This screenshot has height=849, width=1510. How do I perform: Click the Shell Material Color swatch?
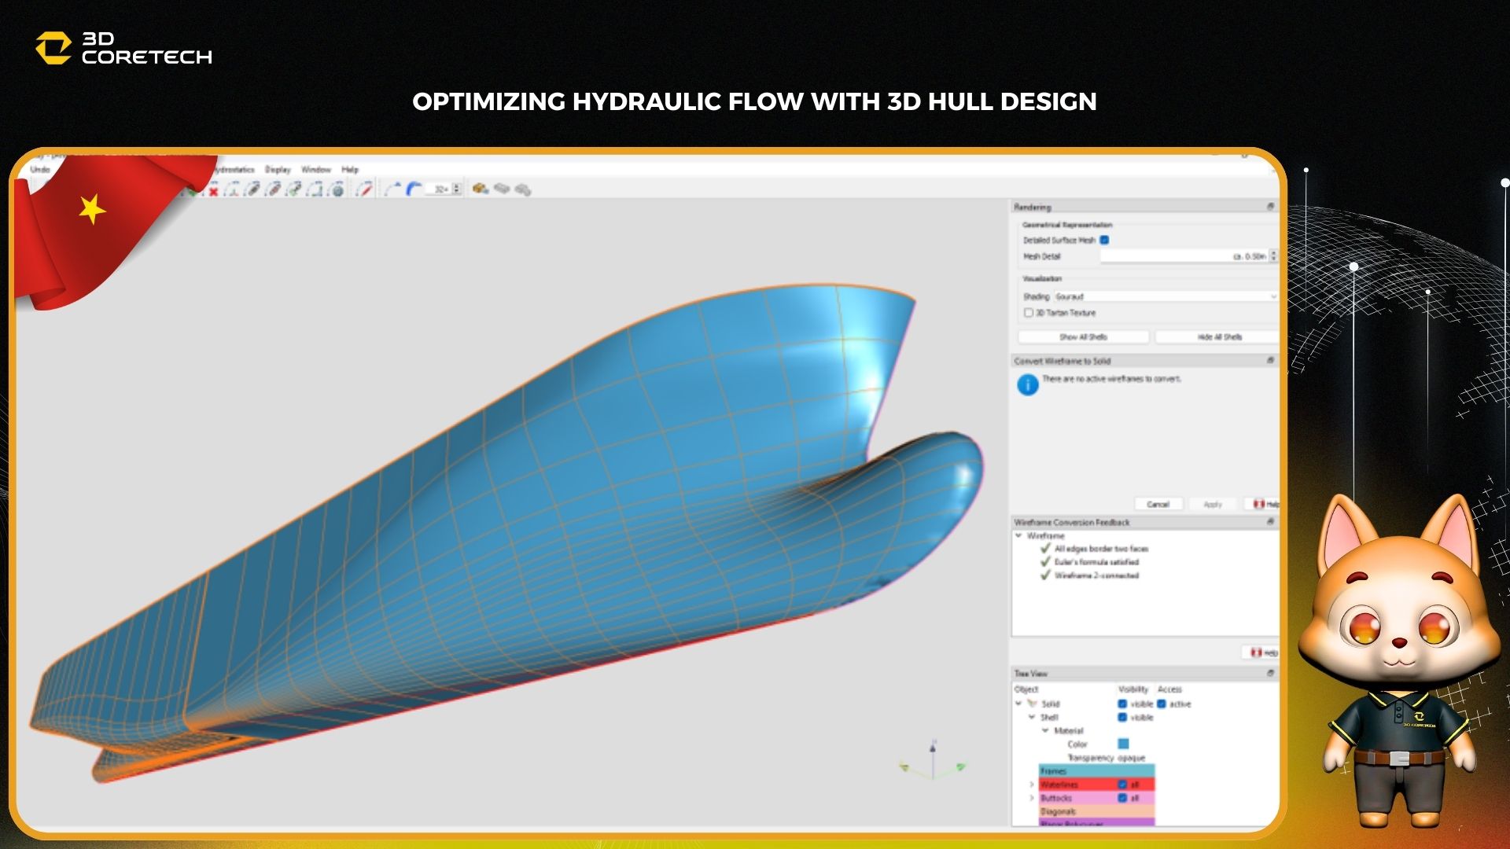(1123, 744)
